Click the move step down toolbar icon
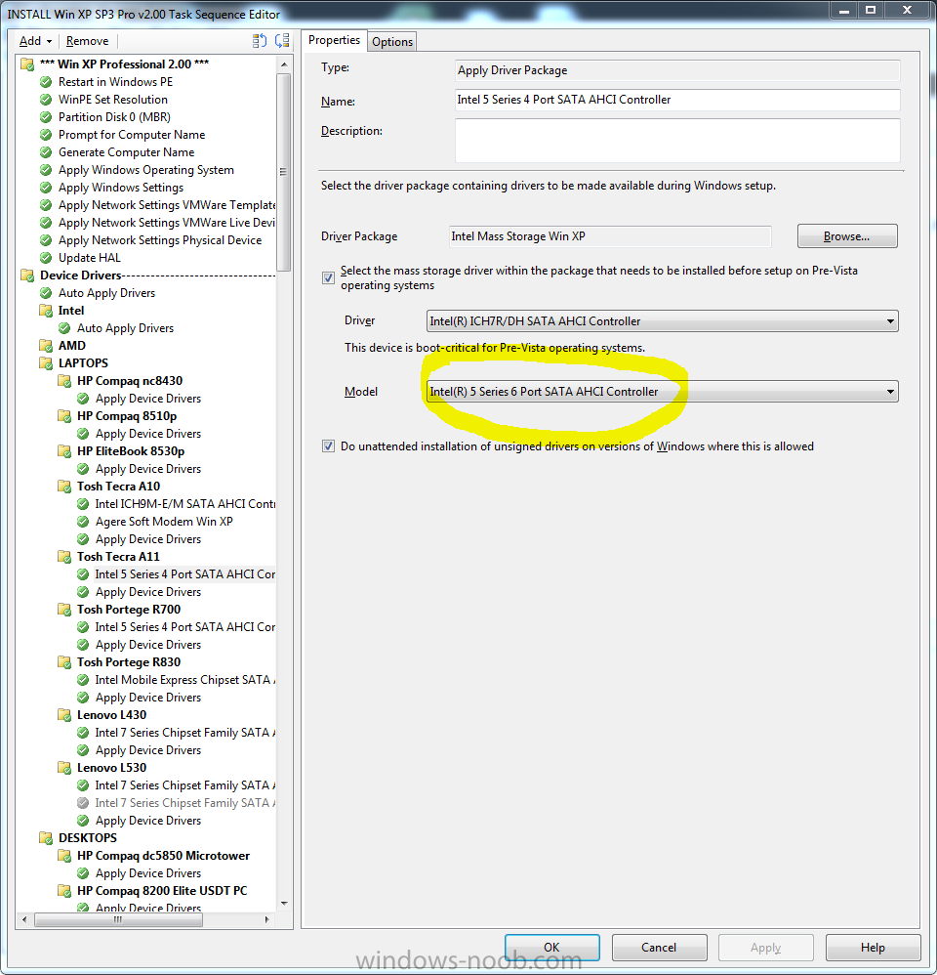 coord(282,41)
